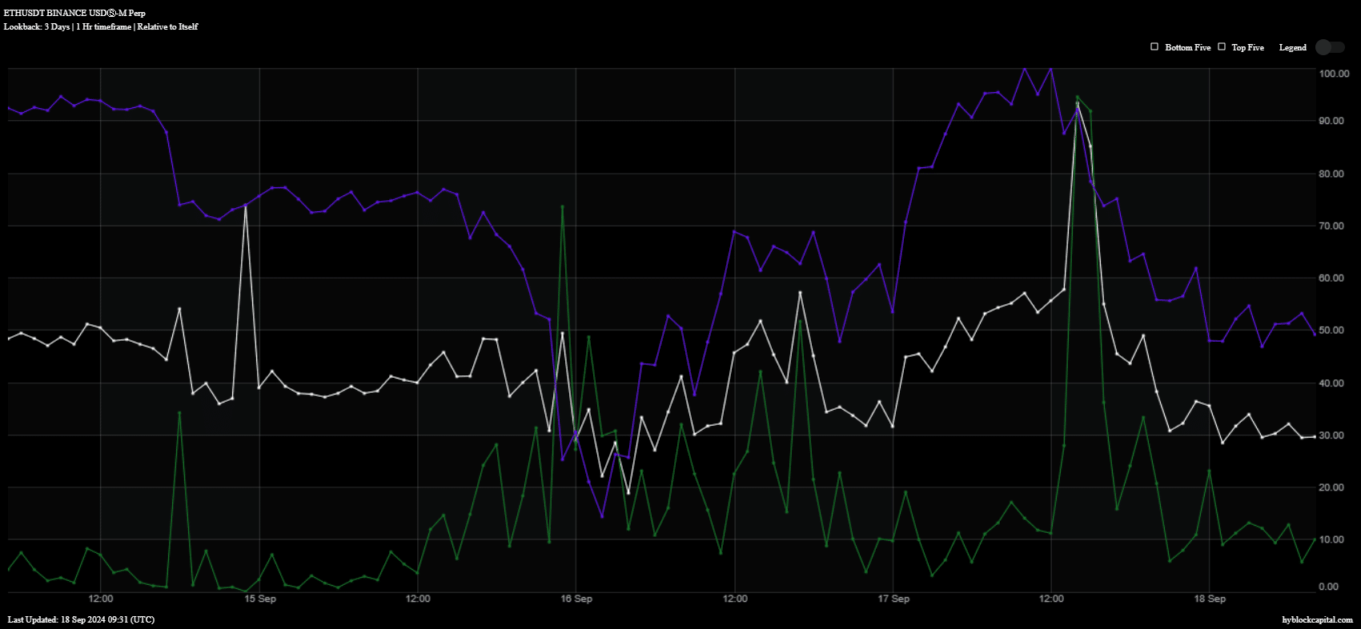Enable the Top Five checkbox

(x=1222, y=46)
